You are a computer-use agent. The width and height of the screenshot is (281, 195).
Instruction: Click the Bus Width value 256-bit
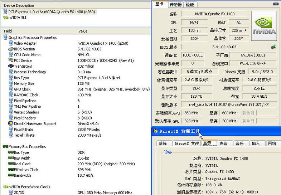tap(83, 158)
